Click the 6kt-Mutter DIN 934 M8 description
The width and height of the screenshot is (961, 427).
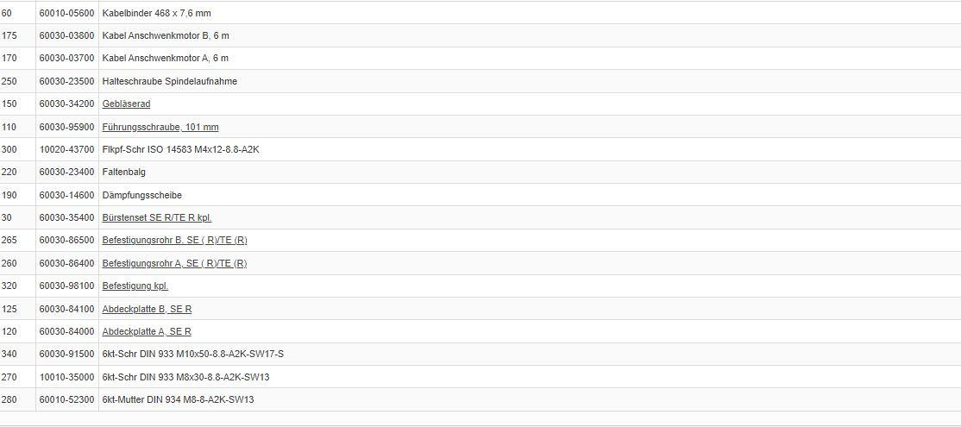tap(178, 399)
